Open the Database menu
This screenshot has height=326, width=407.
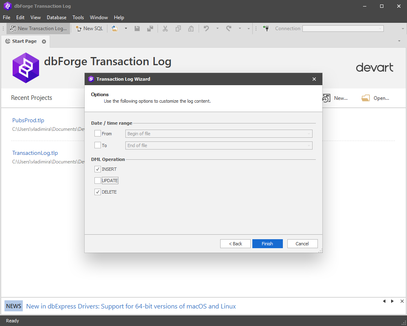pos(57,18)
